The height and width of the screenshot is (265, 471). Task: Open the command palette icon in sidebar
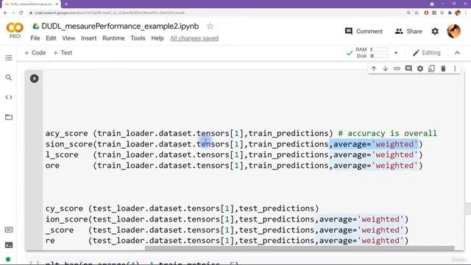pos(9,230)
